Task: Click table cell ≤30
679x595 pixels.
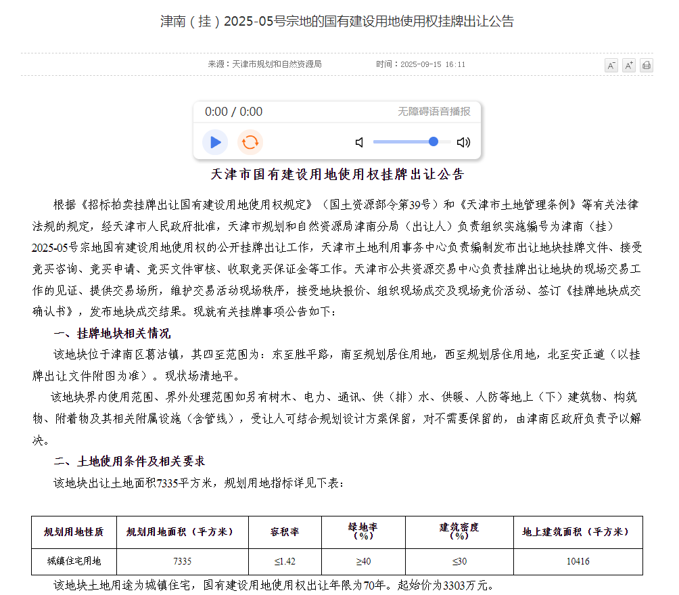Action: [459, 561]
